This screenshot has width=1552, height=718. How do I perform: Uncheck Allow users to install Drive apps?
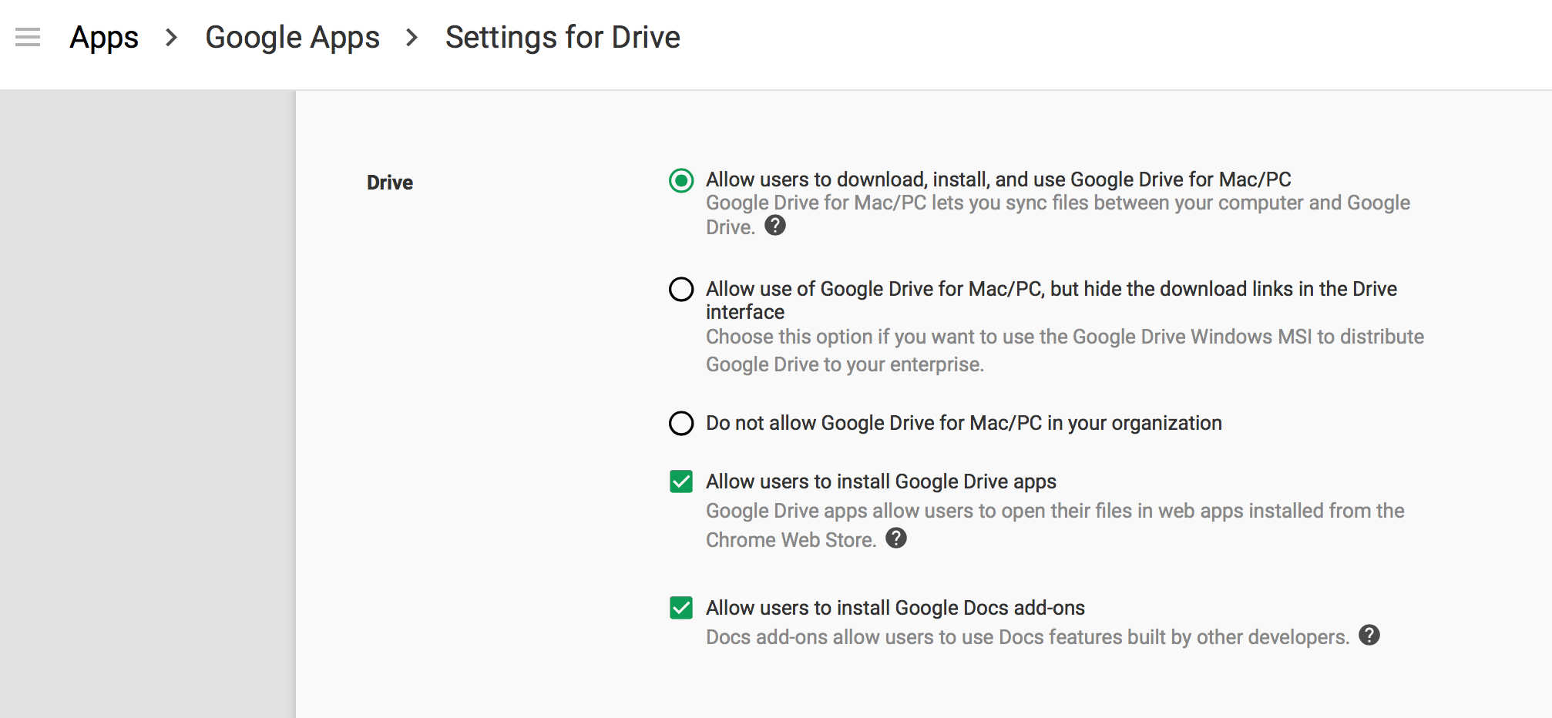681,481
